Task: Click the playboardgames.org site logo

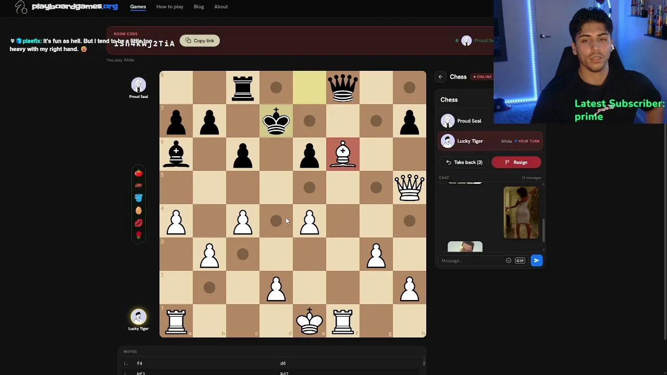Action: 66,7
